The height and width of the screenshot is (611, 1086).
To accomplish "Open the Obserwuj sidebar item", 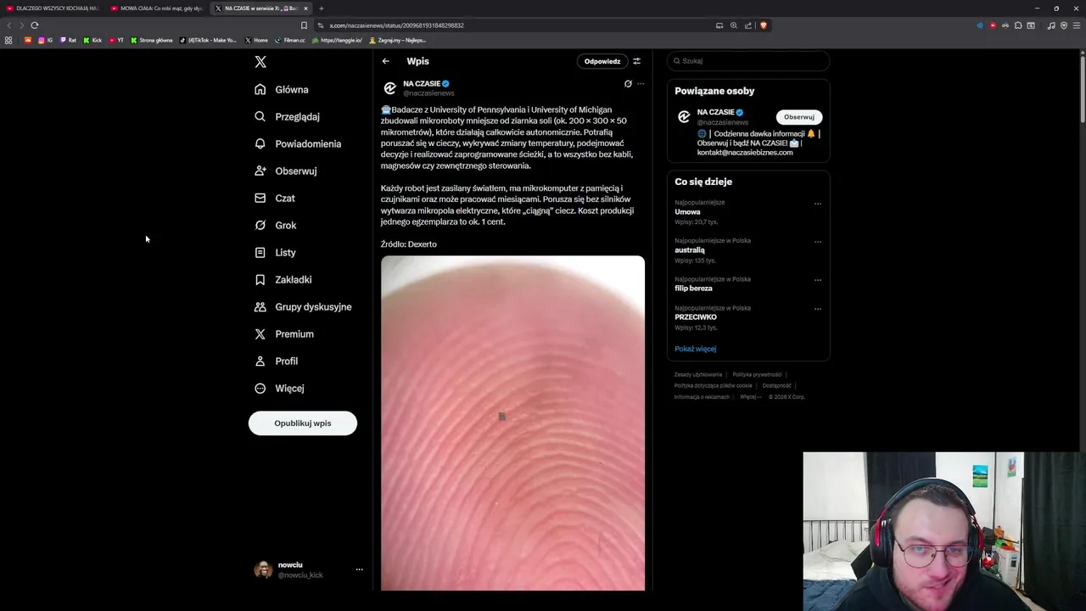I will (286, 171).
